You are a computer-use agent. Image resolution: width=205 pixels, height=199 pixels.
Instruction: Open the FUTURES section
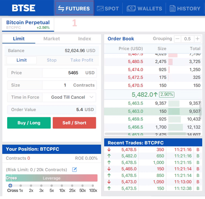click(x=74, y=8)
